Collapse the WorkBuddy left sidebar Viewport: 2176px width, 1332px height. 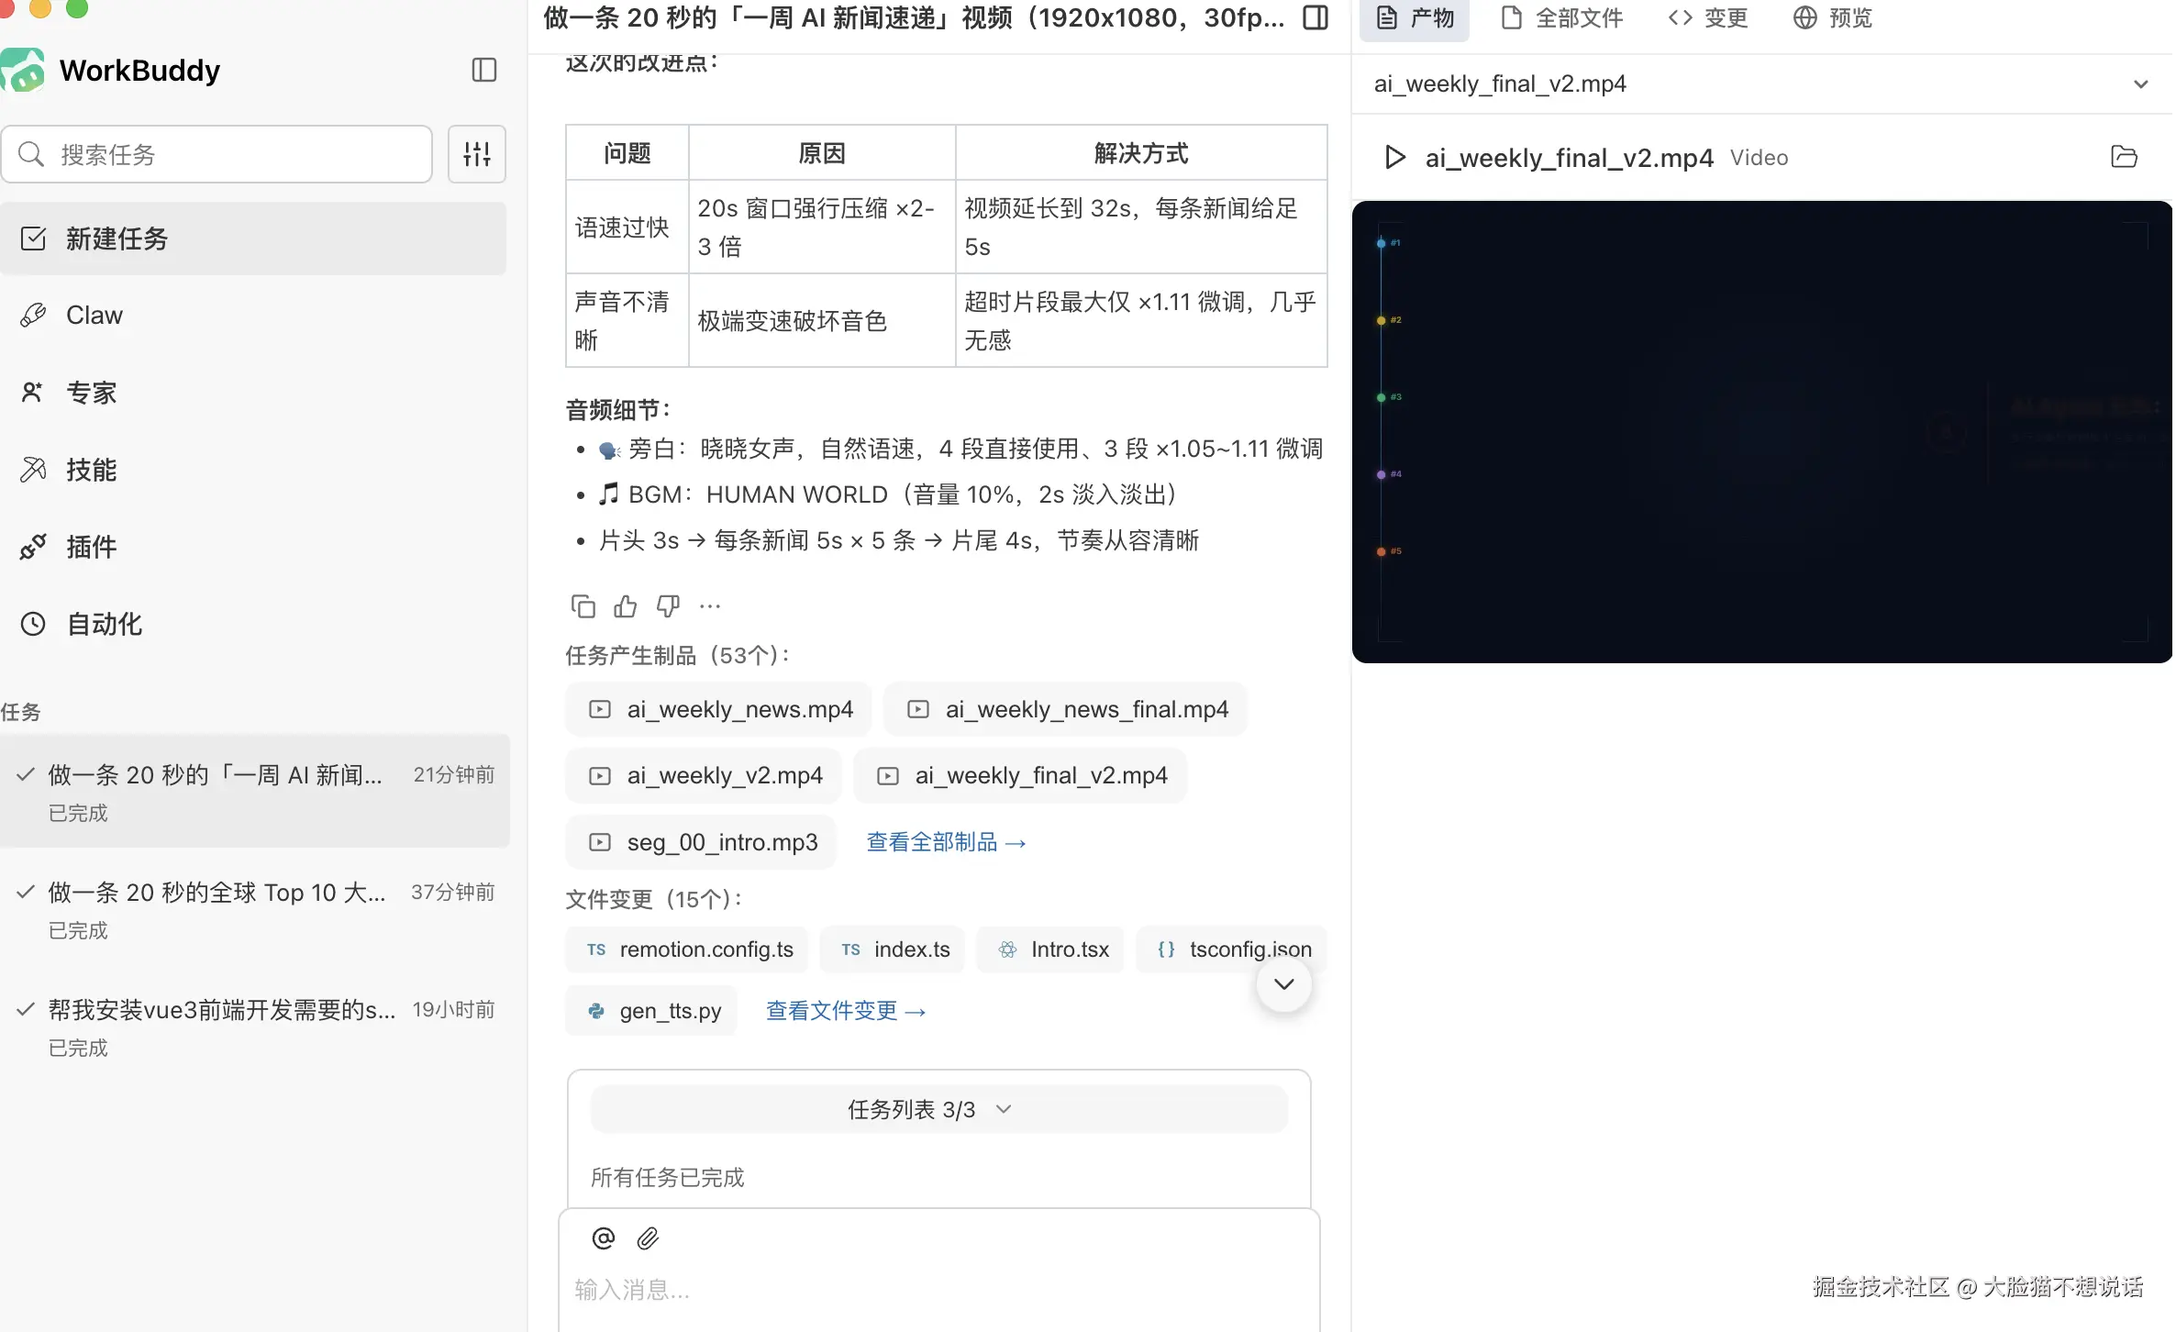(483, 70)
